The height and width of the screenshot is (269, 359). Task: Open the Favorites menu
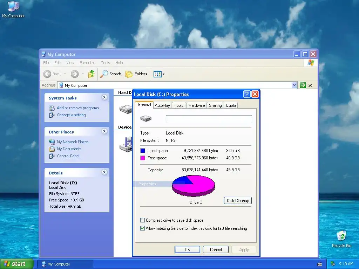click(x=87, y=63)
